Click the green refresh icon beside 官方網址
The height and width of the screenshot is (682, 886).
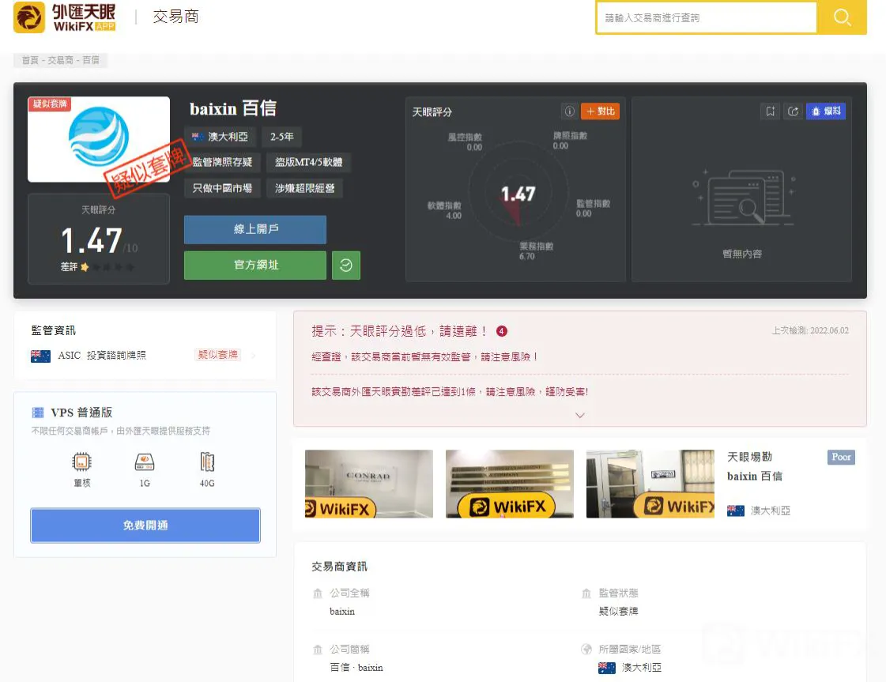[346, 265]
